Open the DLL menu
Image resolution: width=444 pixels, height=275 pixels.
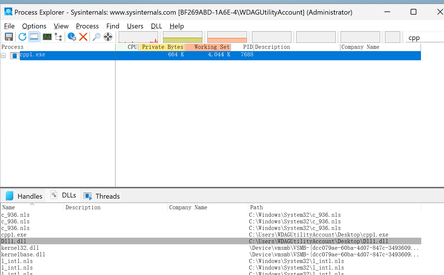point(156,26)
